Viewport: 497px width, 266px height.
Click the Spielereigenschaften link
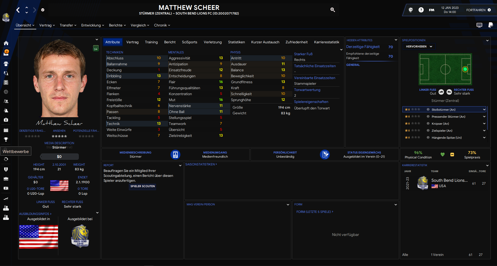click(311, 102)
